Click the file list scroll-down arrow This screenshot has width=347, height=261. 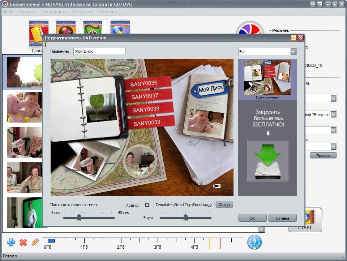pyautogui.click(x=261, y=230)
